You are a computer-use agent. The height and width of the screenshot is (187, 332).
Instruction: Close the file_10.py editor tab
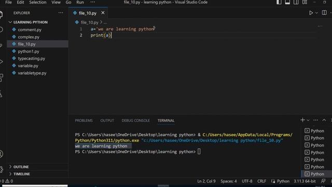(x=103, y=13)
